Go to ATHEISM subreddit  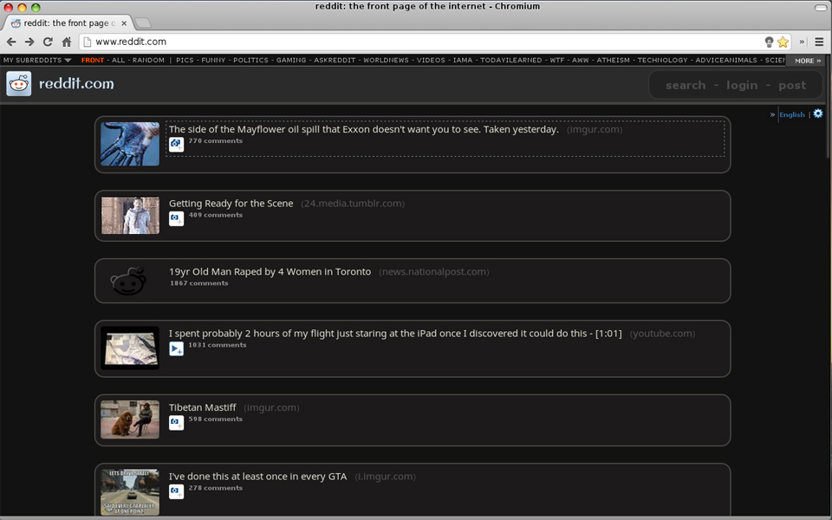click(x=614, y=61)
